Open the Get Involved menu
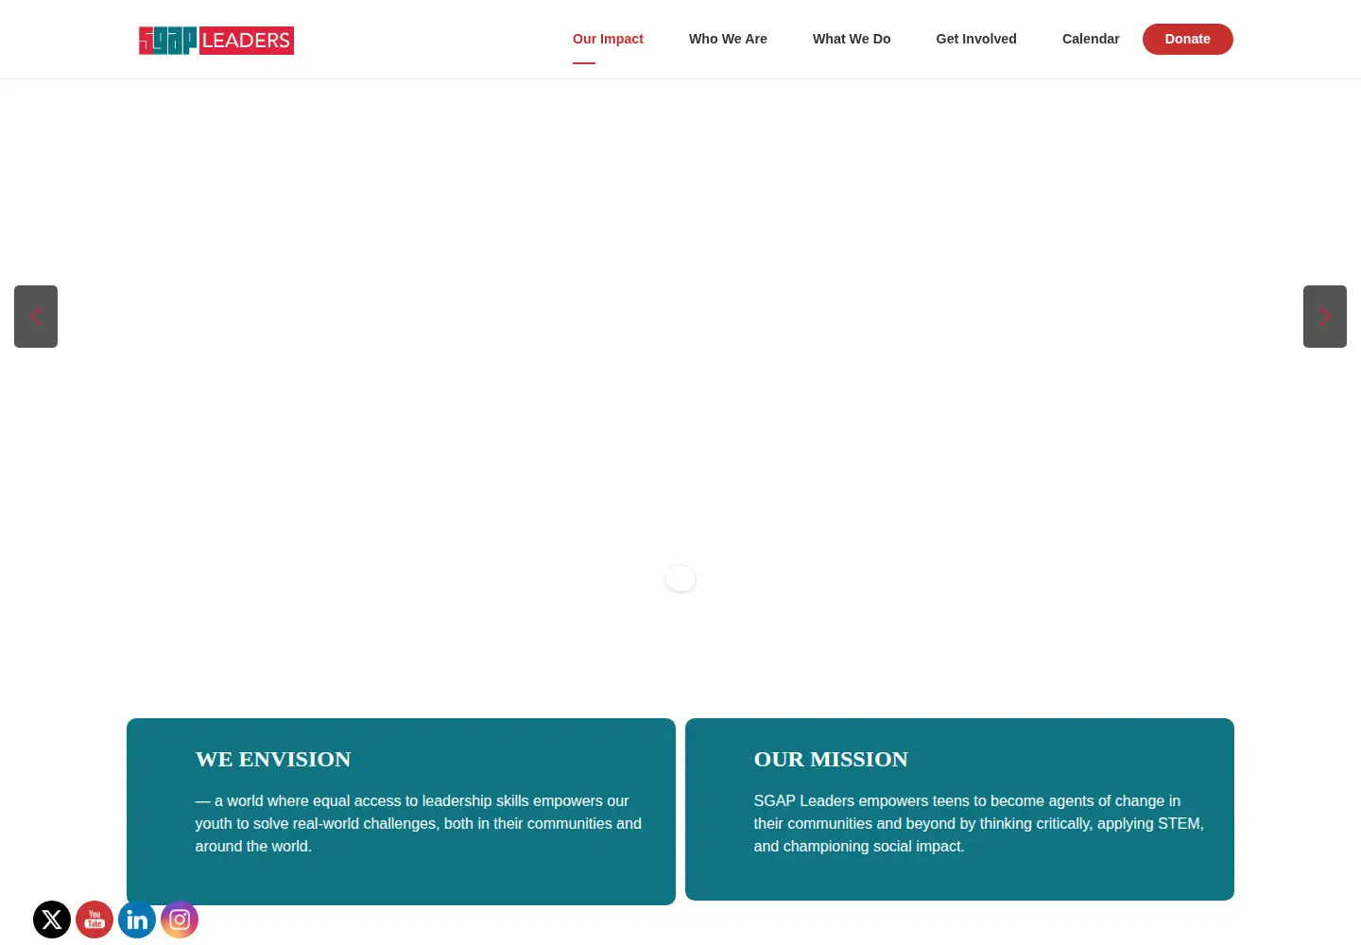Screen dimensions: 1361x945 tap(976, 39)
